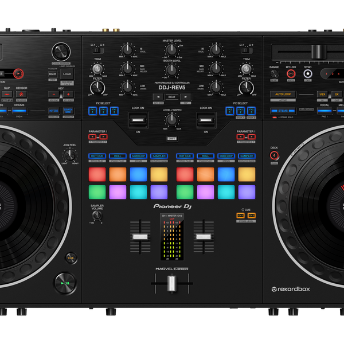Double the loop with 2X button
Viewport: 344px width, 344px height.
[337, 95]
